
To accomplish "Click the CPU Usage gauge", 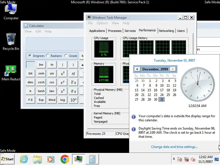I will pyautogui.click(x=104, y=49).
